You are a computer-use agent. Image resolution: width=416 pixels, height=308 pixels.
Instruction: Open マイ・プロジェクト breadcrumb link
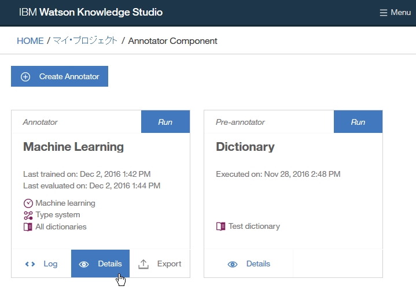[x=85, y=41]
